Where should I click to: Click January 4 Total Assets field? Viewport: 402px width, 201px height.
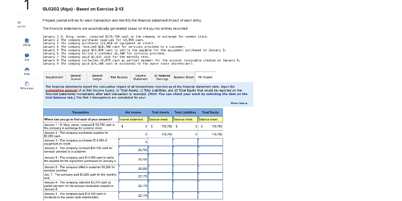tap(160, 150)
